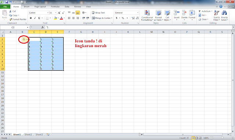Open Find & Select binoculars menu
Screen dimensions: 235x140
[x=224, y=15]
